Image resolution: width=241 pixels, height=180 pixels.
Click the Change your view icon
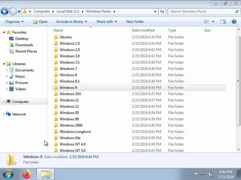(206, 22)
